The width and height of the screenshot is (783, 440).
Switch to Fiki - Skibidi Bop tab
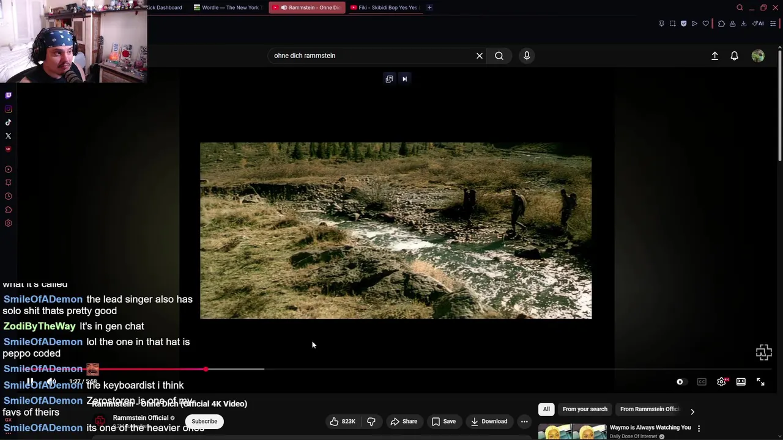tap(385, 7)
